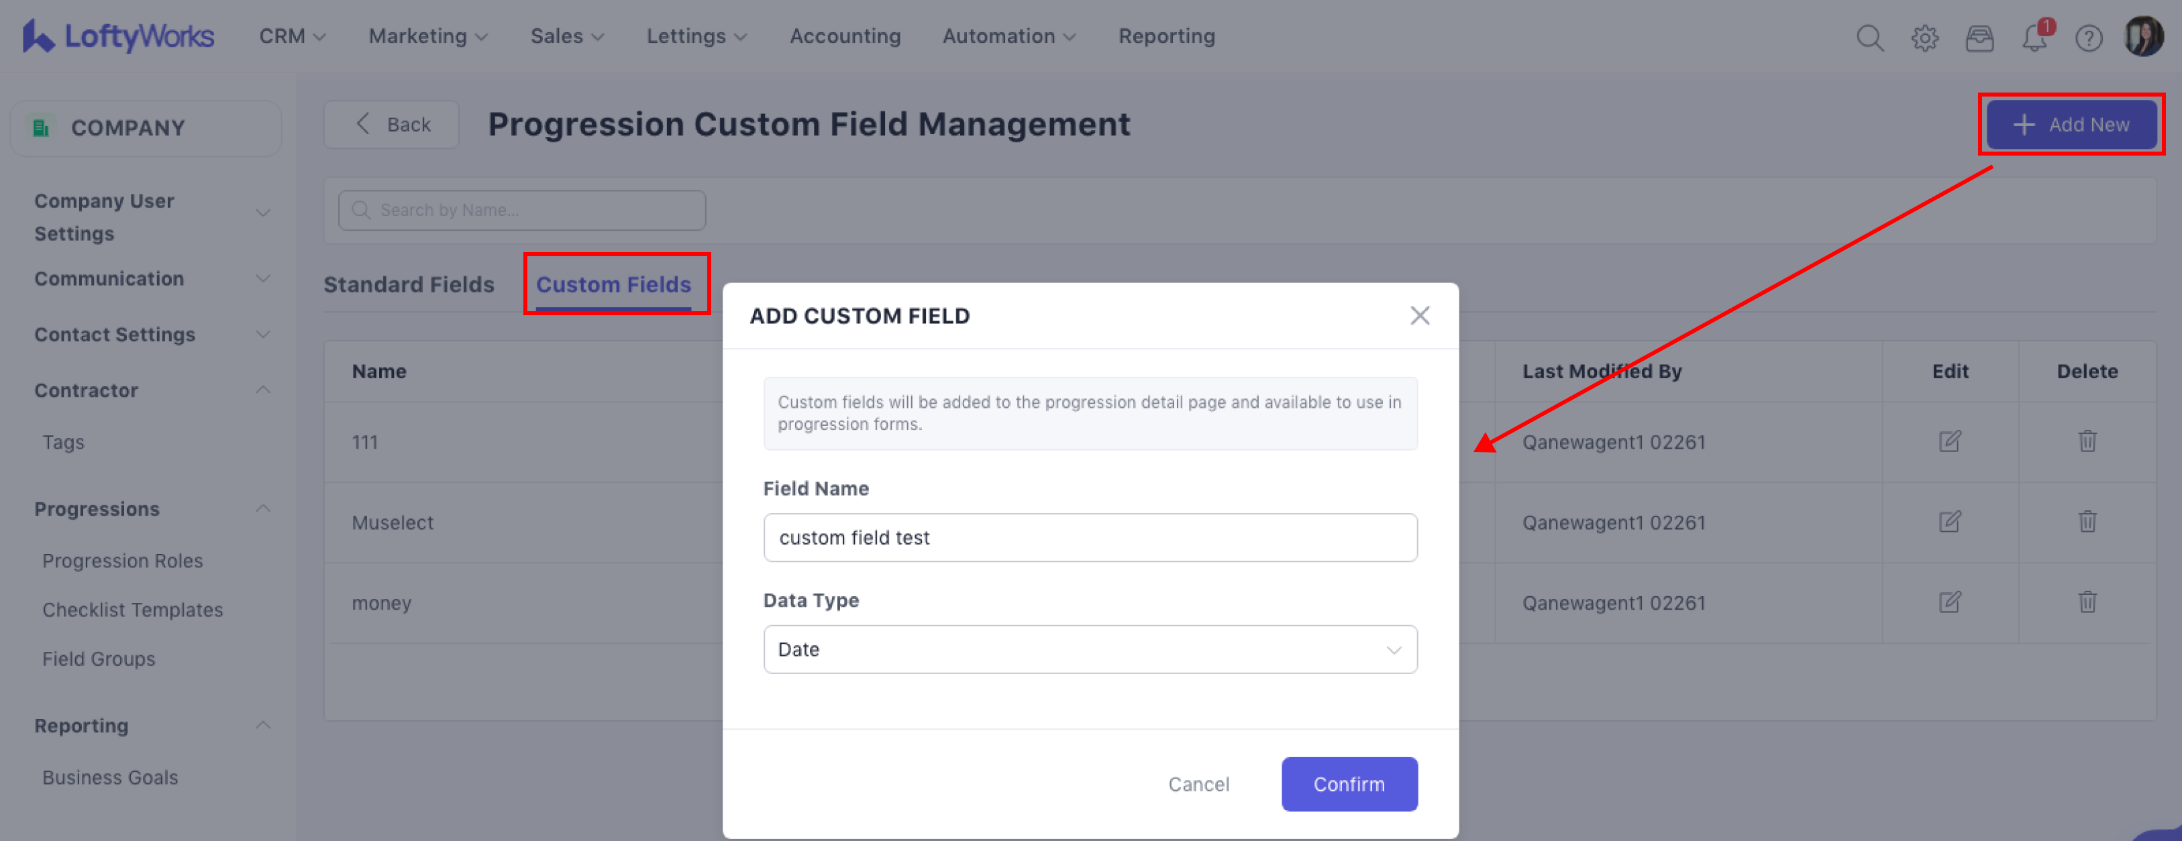2182x841 pixels.
Task: Open the Data Type dropdown
Action: [1089, 650]
